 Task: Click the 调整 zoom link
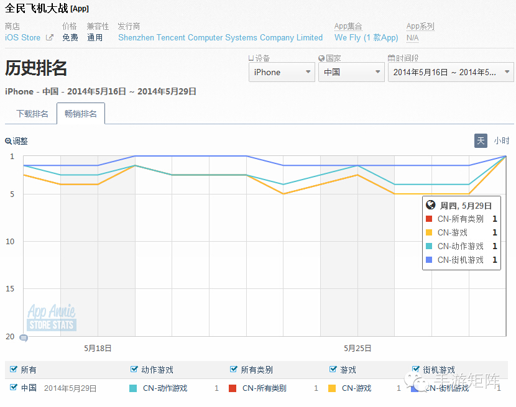tap(20, 141)
